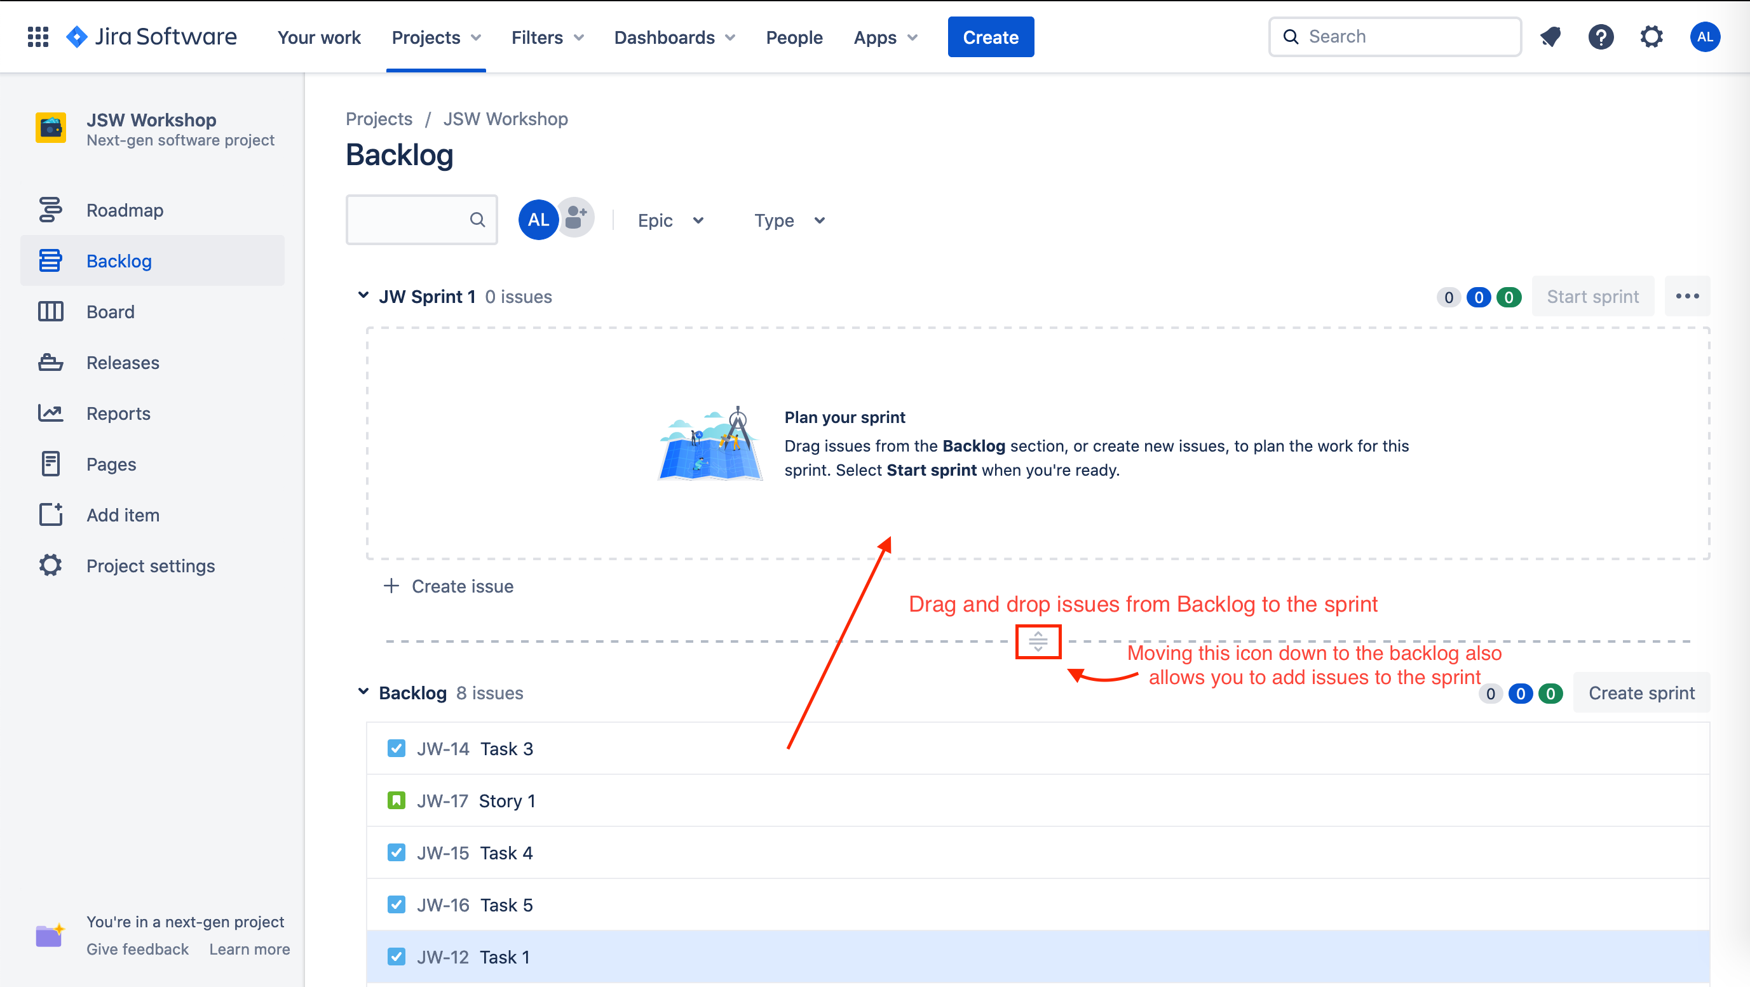The width and height of the screenshot is (1750, 987).
Task: Click the Create sprint button
Action: [1641, 693]
